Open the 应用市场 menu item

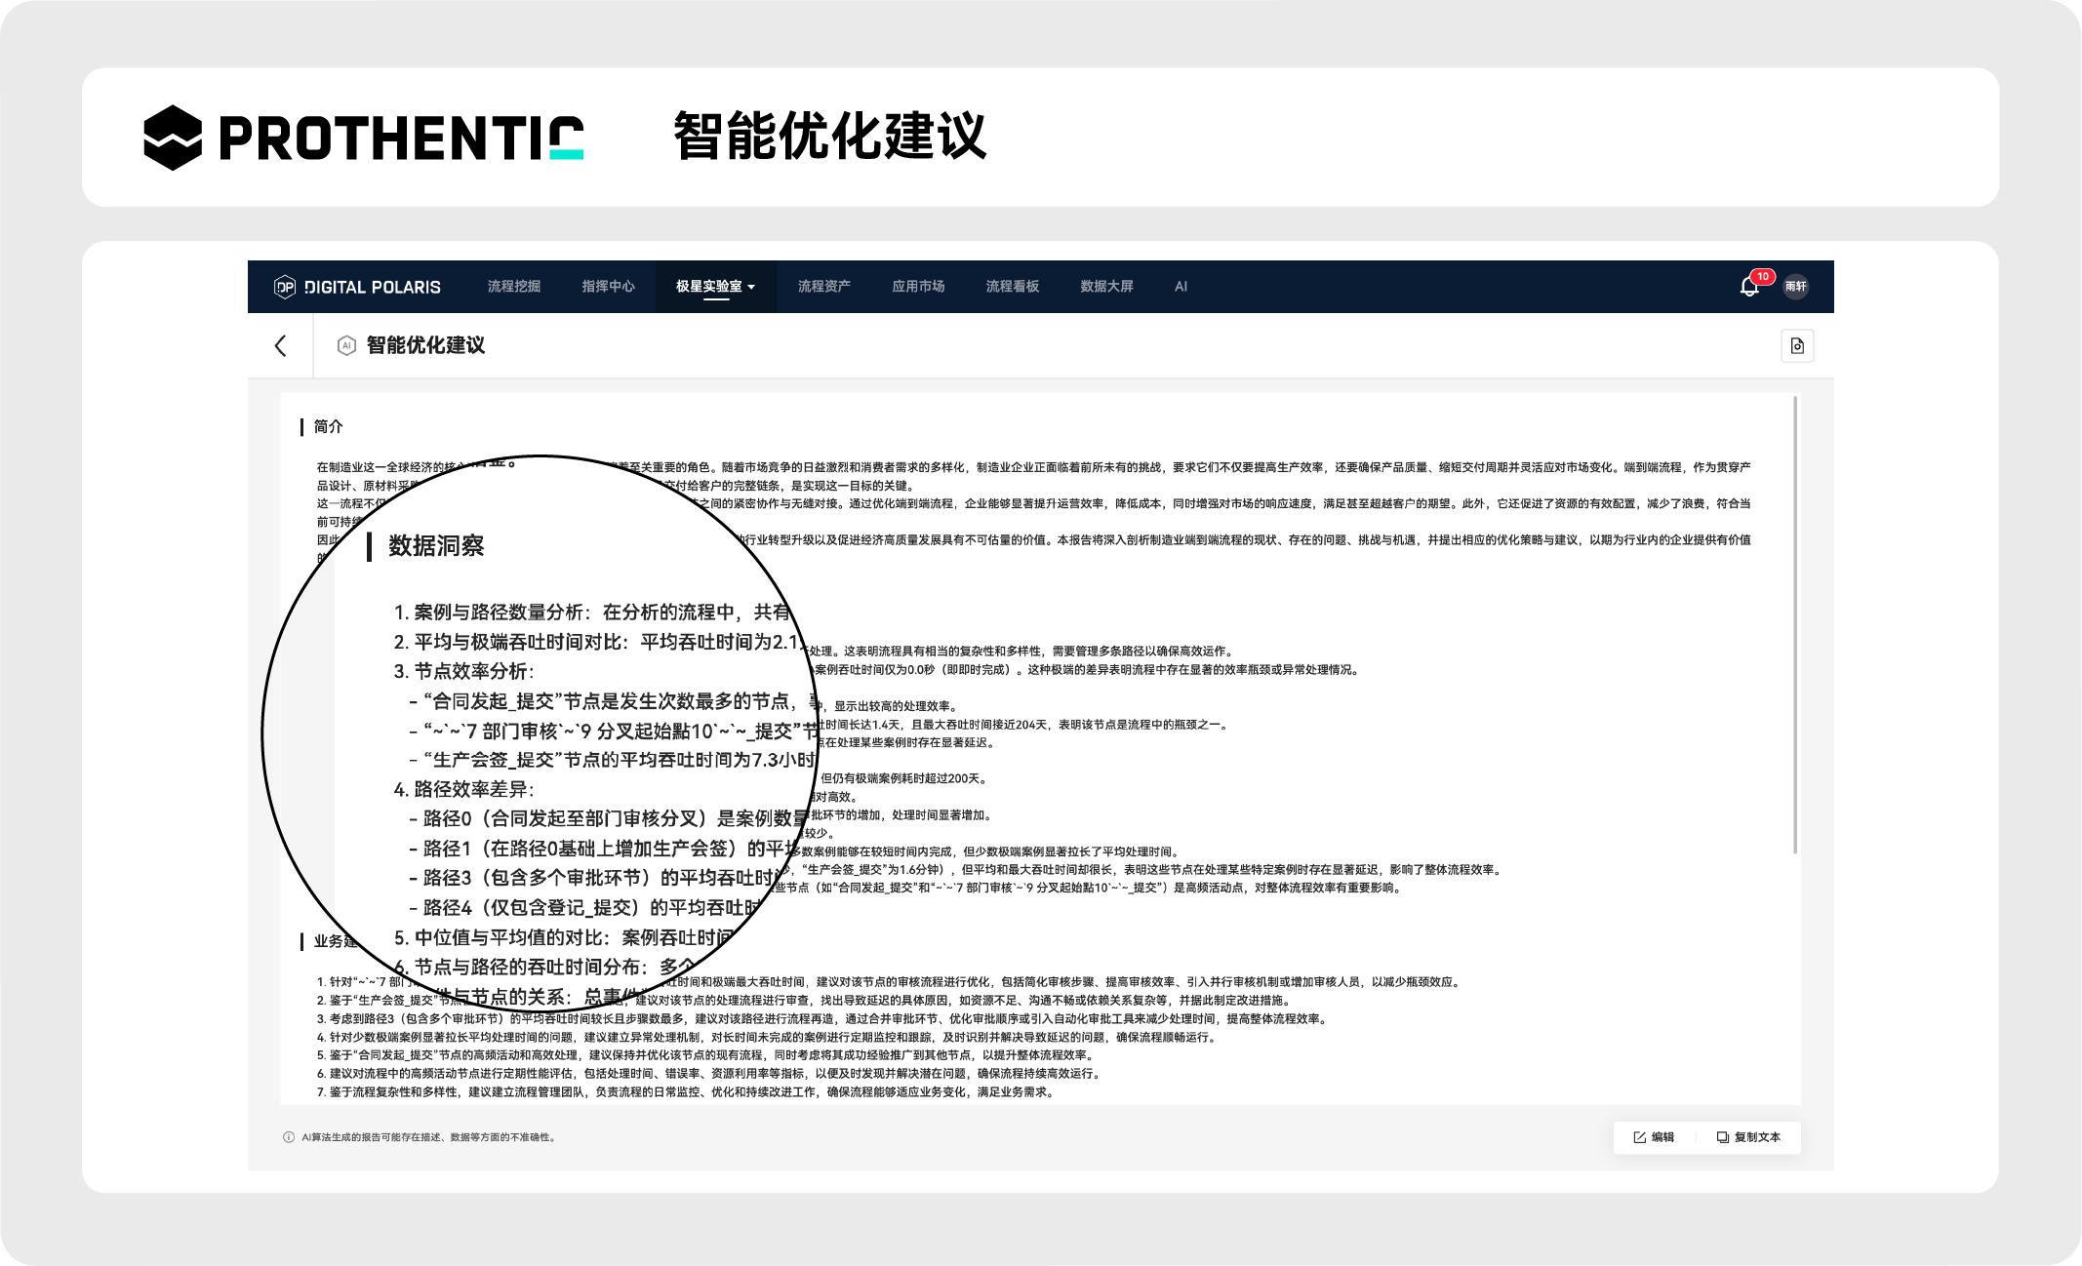[918, 287]
